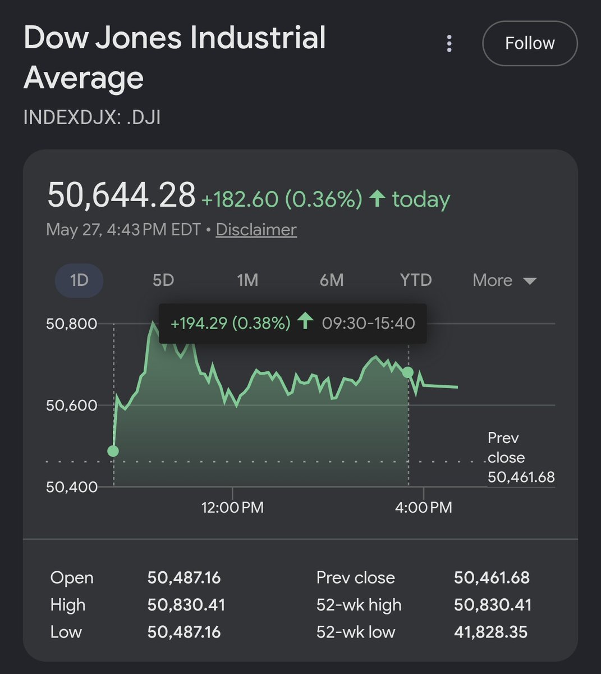Viewport: 601px width, 674px height.
Task: Switch to the 5D range tab
Action: point(163,280)
